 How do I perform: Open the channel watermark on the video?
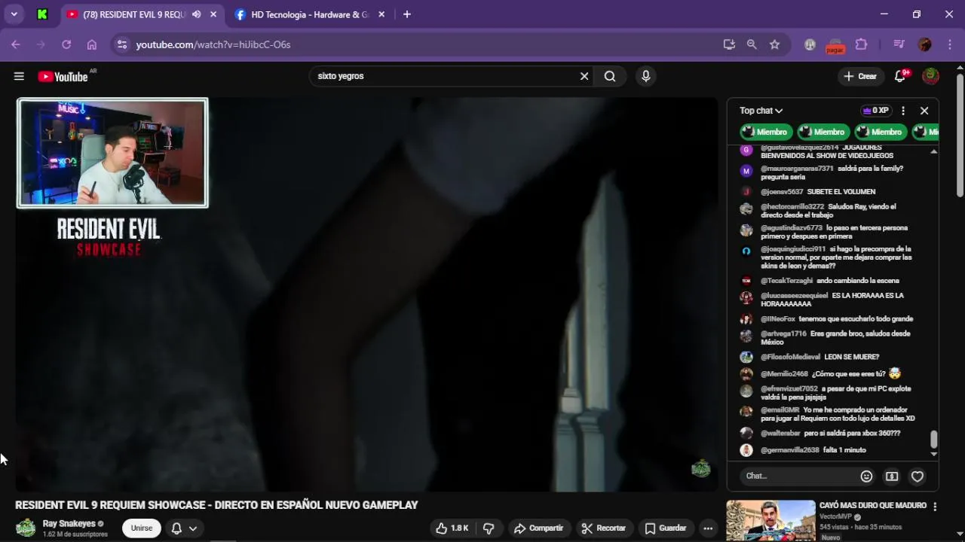pos(701,468)
